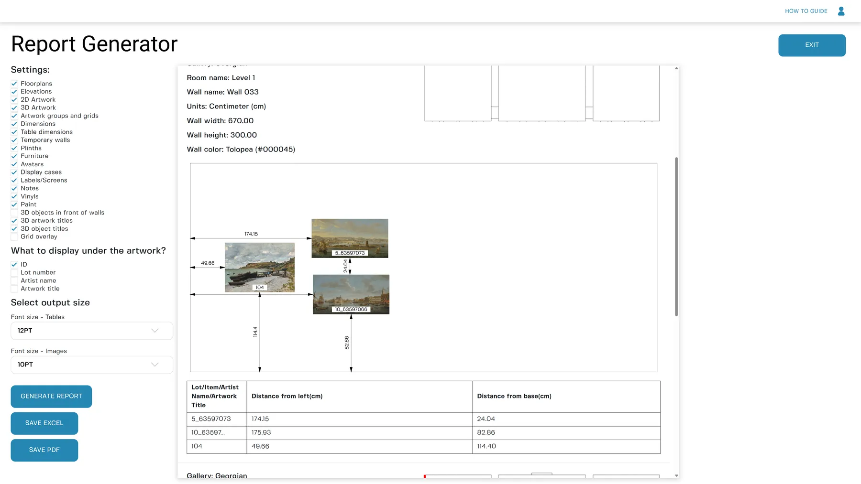Viewport: 861px width, 484px height.
Task: Enable Artwork title display checkbox
Action: [14, 289]
